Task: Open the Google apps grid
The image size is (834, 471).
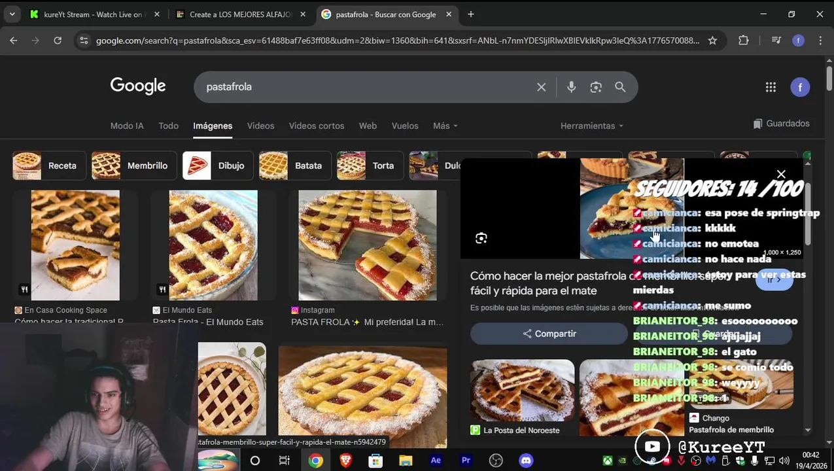Action: click(x=771, y=87)
